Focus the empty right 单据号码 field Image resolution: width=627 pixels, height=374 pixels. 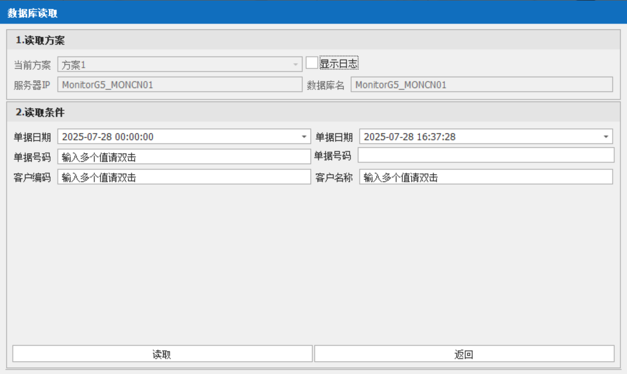pyautogui.click(x=486, y=155)
